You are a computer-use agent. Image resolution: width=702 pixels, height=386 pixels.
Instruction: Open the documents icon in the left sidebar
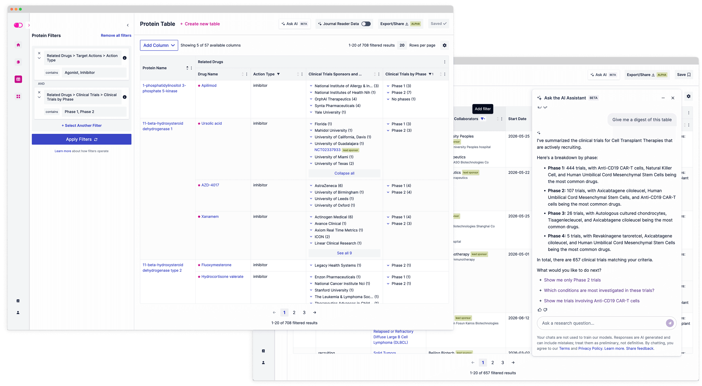coord(18,62)
